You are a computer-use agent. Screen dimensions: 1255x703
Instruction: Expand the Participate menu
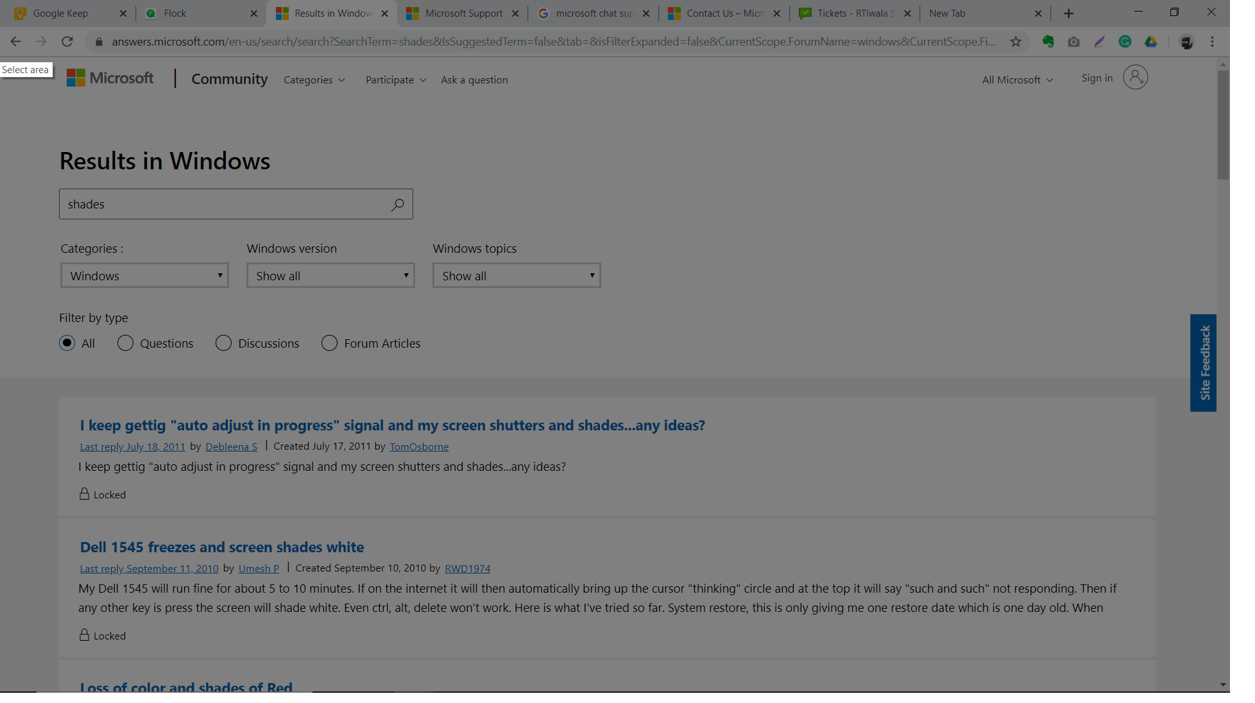tap(396, 80)
